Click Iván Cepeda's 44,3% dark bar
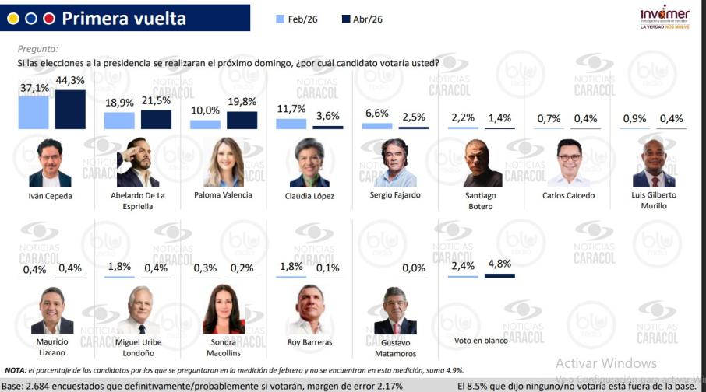 click(70, 109)
